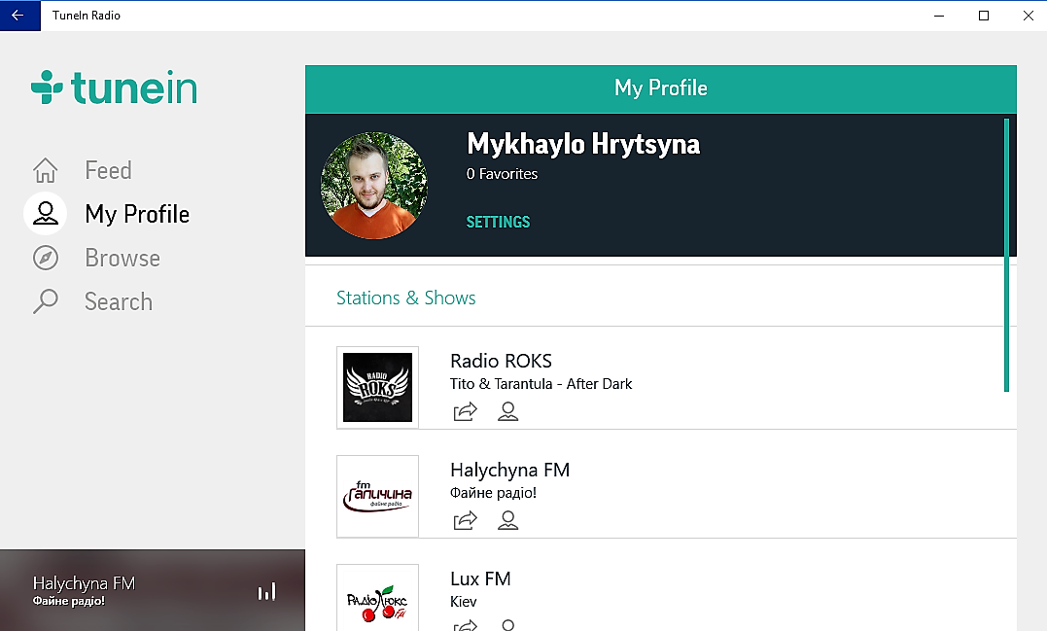Open SETTINGS link in profile header

click(x=498, y=222)
